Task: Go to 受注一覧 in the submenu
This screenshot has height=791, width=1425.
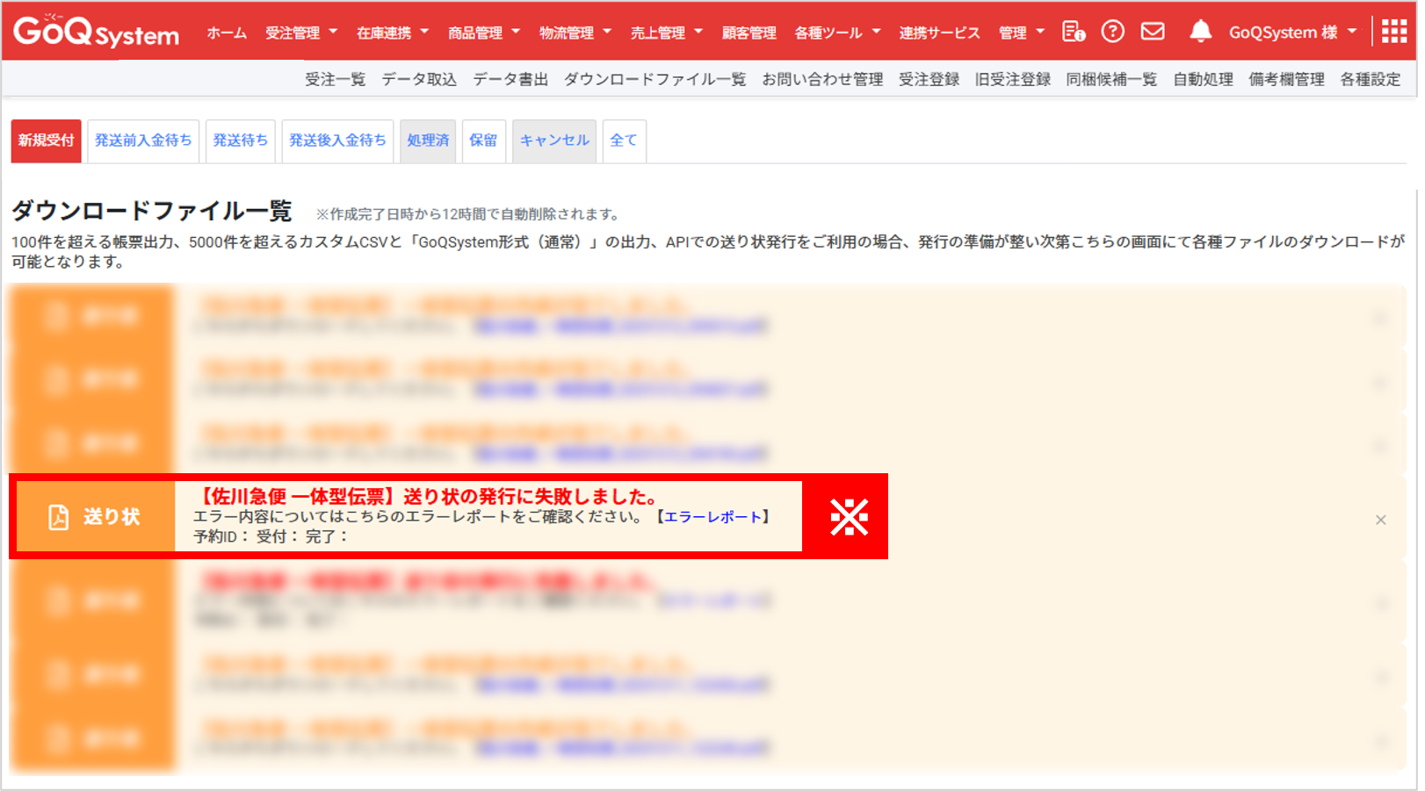Action: (x=335, y=80)
